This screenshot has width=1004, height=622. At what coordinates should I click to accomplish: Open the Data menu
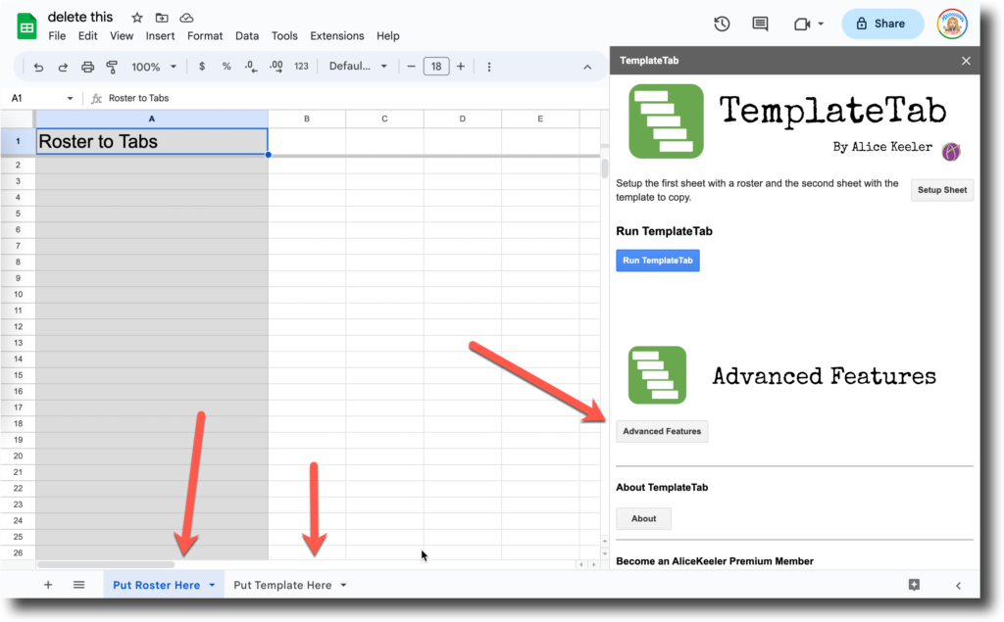tap(247, 36)
